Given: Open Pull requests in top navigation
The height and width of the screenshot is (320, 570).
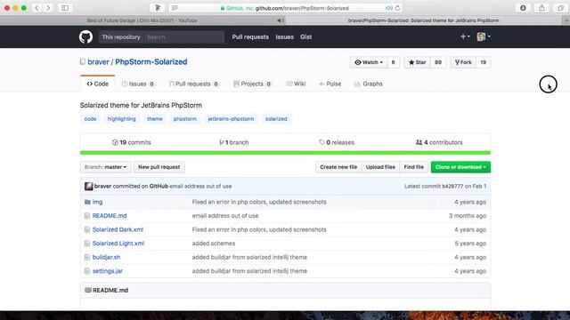Looking at the screenshot, I should [250, 37].
